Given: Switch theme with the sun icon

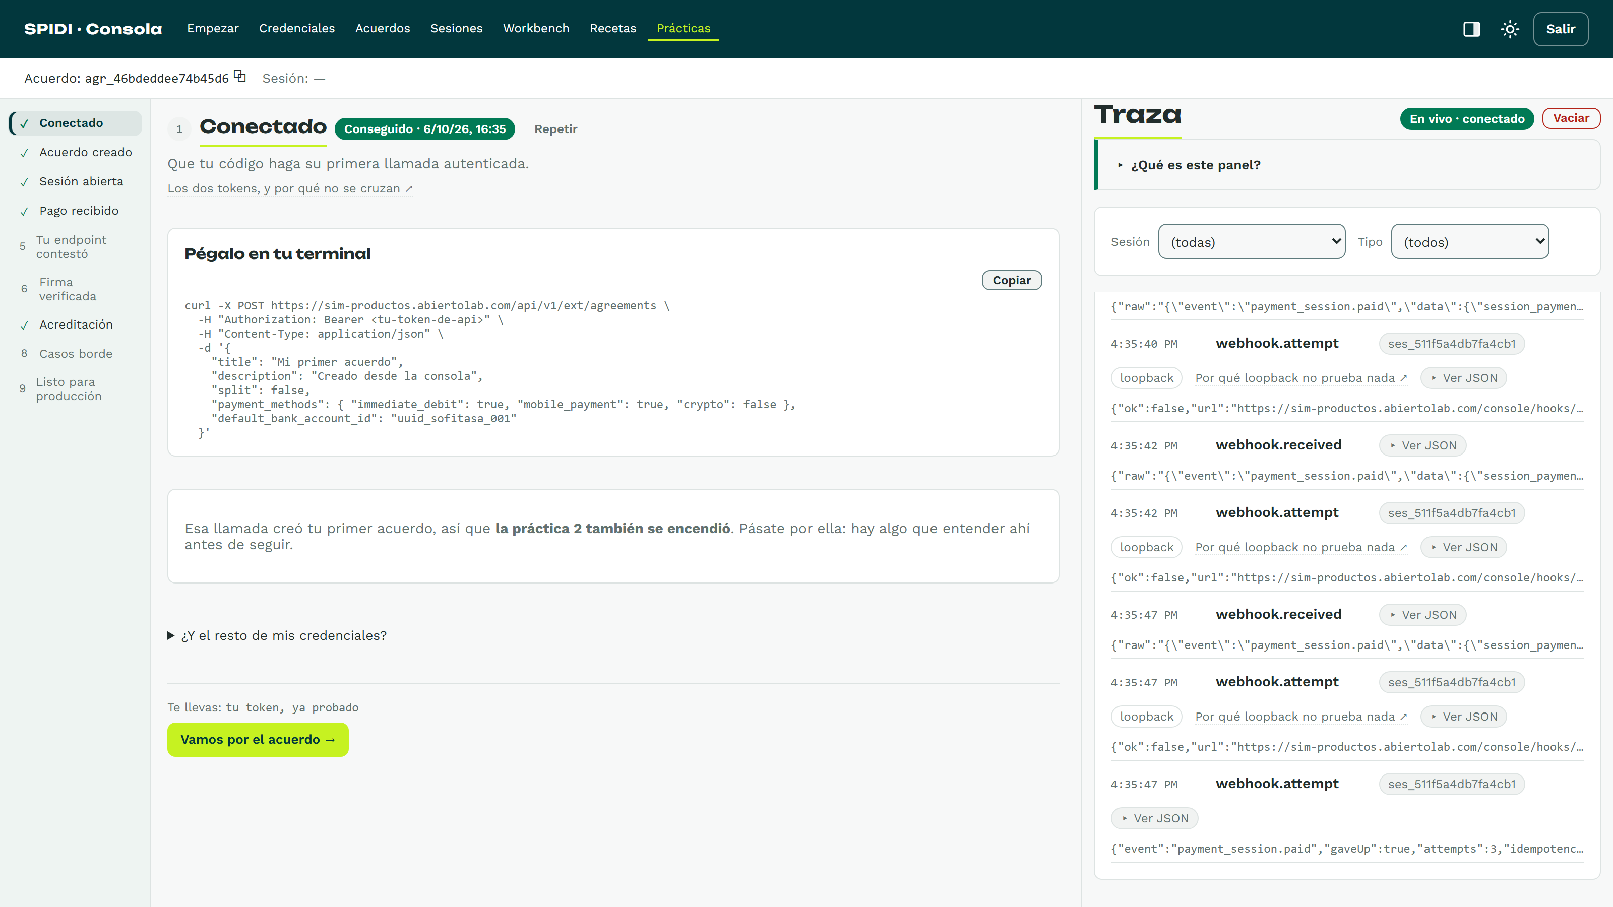Looking at the screenshot, I should [x=1510, y=29].
